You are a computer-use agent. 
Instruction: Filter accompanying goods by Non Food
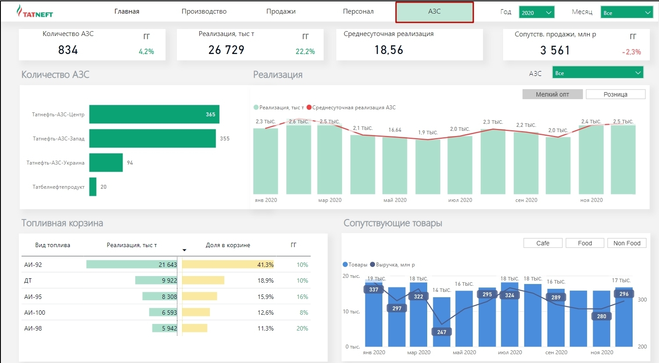(627, 243)
